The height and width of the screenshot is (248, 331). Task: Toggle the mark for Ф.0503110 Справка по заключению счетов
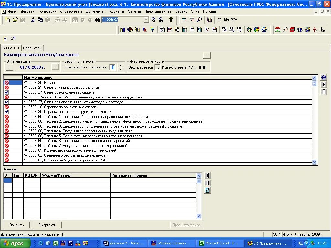(7, 107)
